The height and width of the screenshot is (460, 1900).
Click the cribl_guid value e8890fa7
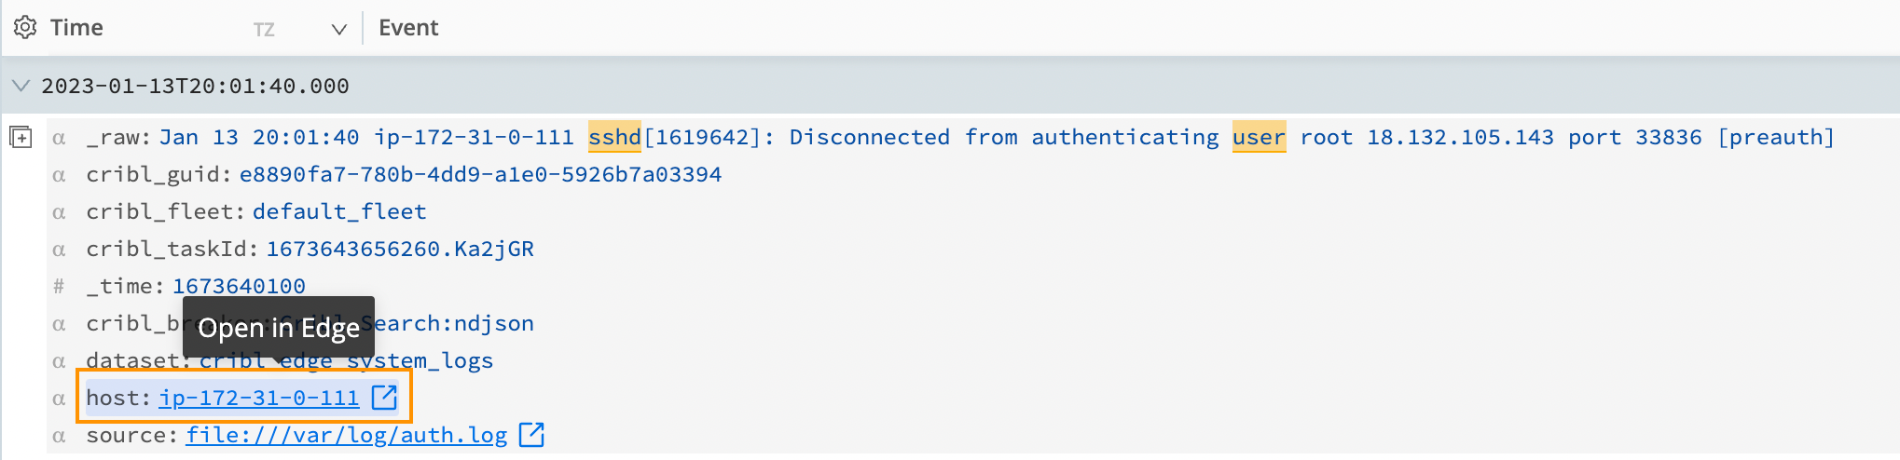[x=480, y=174]
